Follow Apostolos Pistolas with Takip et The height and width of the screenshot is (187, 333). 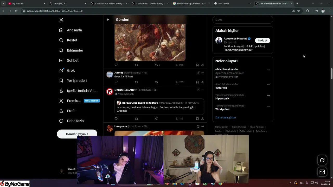[x=262, y=41]
